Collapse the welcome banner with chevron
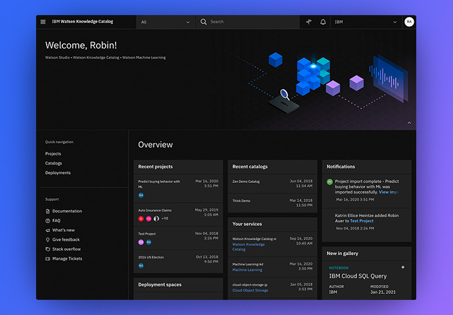Viewport: 453px width, 315px height. tap(409, 123)
